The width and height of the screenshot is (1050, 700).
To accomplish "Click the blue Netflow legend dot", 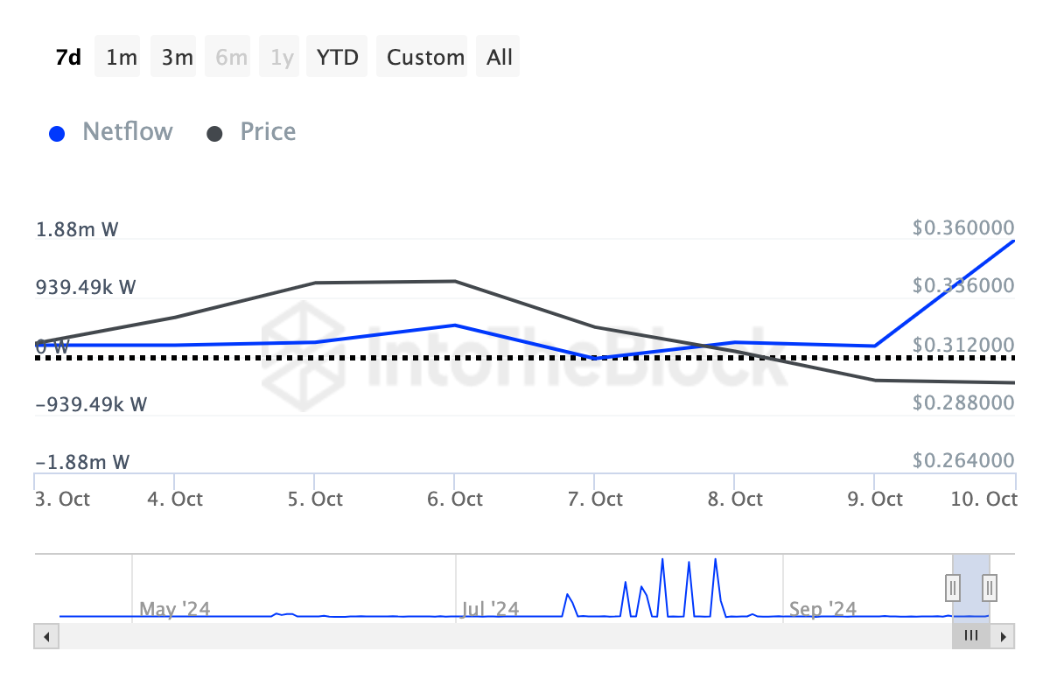I will point(58,134).
